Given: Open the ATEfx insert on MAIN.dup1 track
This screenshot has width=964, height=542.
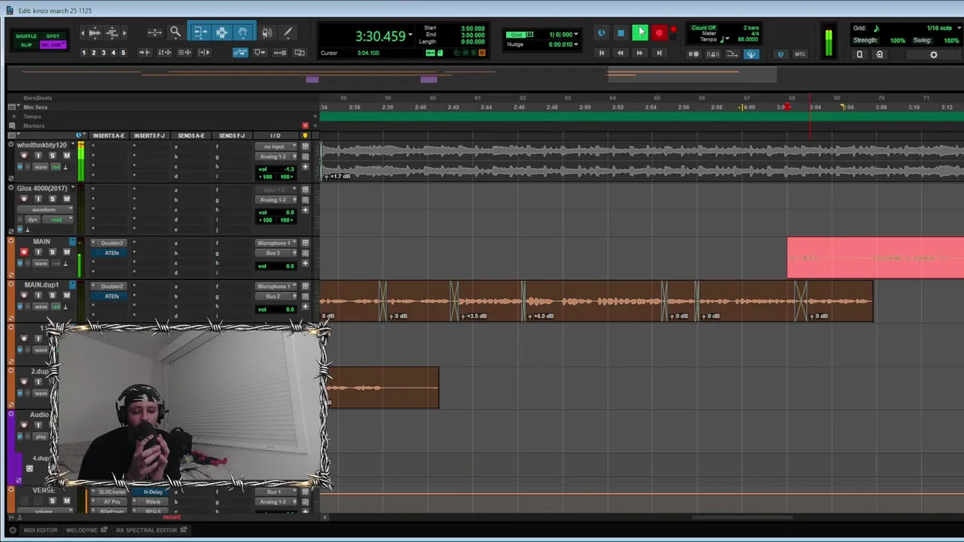Looking at the screenshot, I should click(111, 296).
